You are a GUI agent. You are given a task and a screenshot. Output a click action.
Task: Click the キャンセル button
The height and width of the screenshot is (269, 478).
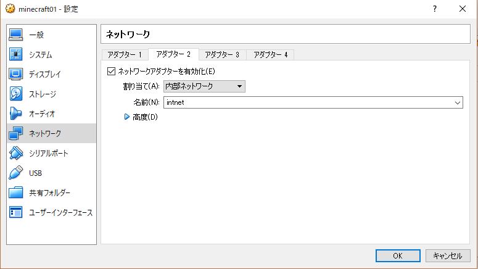tap(448, 255)
